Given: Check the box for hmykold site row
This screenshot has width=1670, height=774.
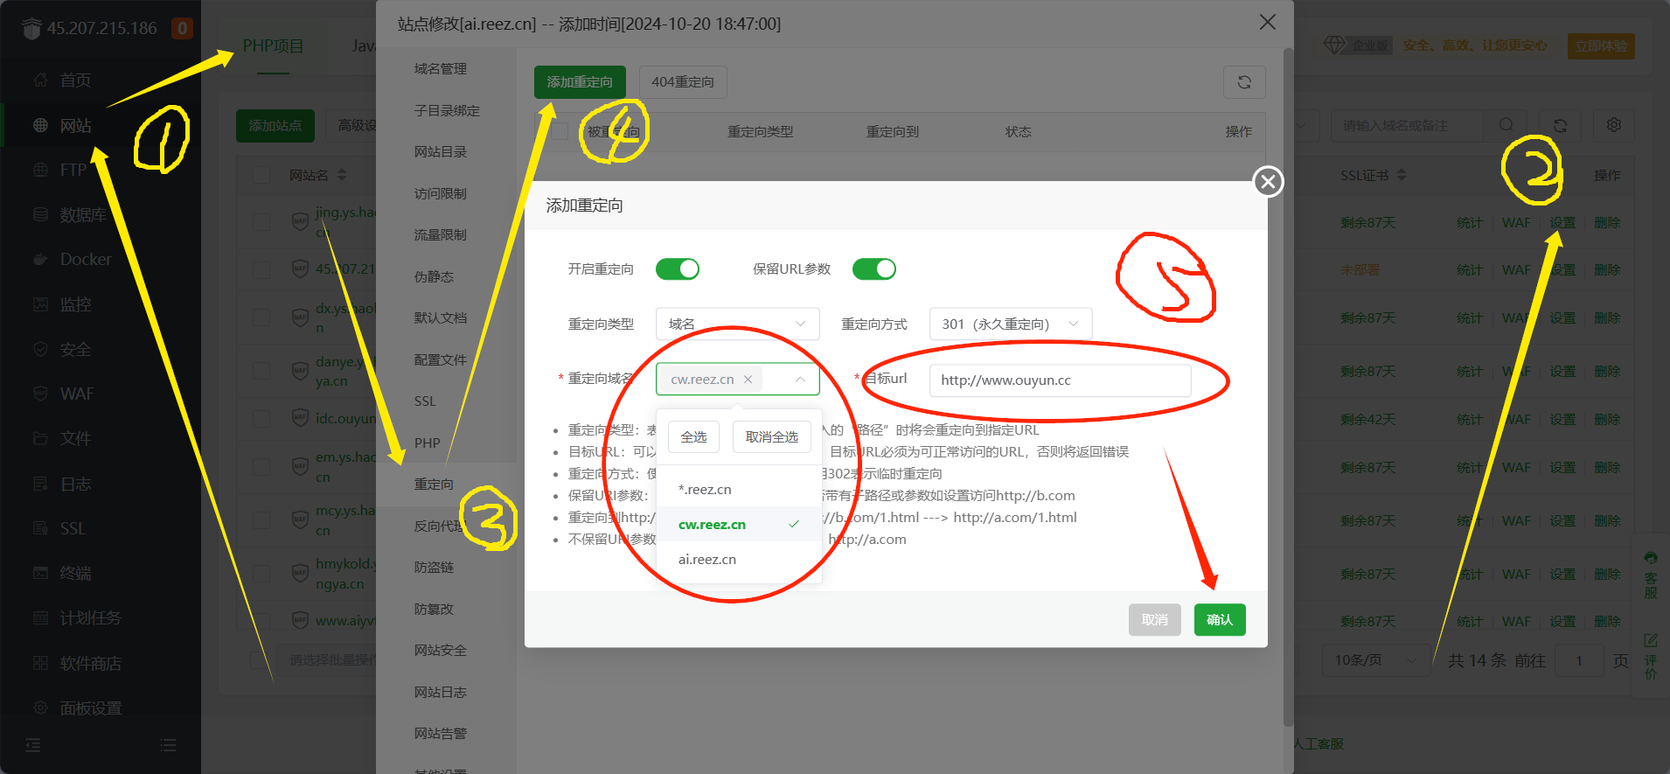Looking at the screenshot, I should [x=261, y=574].
